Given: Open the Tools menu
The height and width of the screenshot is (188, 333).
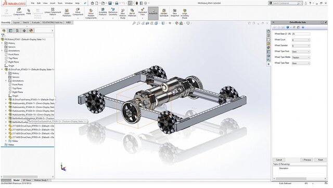Looking at the screenshot, I should 60,3.
